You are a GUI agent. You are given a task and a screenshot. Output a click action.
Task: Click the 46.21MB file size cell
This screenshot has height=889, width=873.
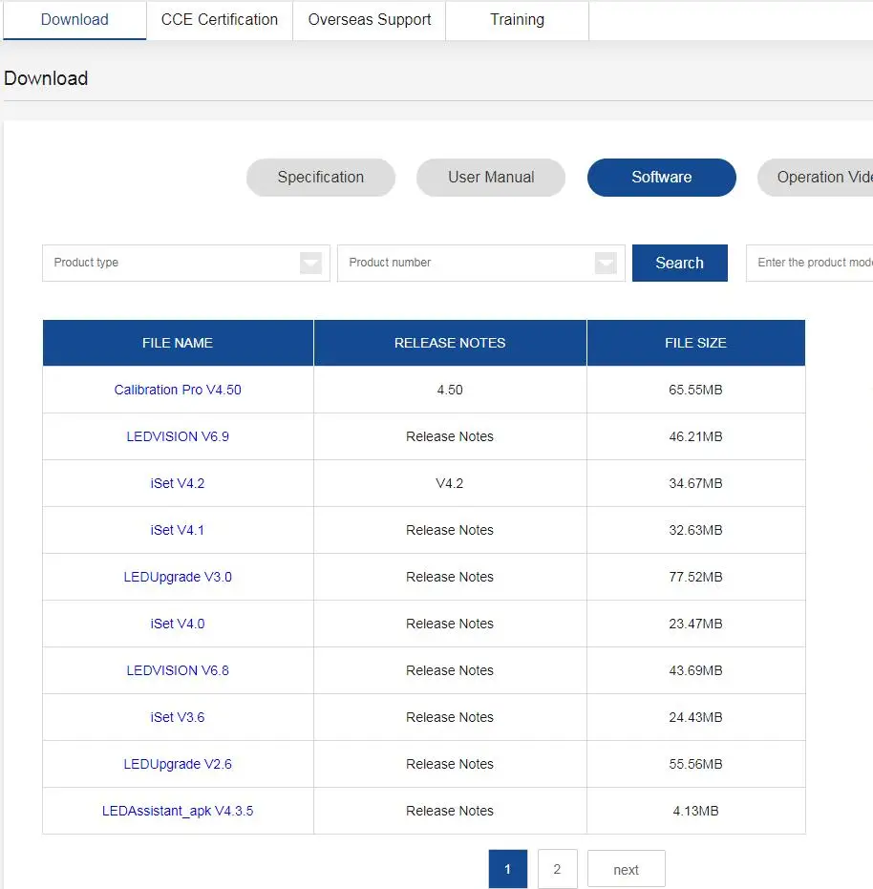(x=696, y=436)
